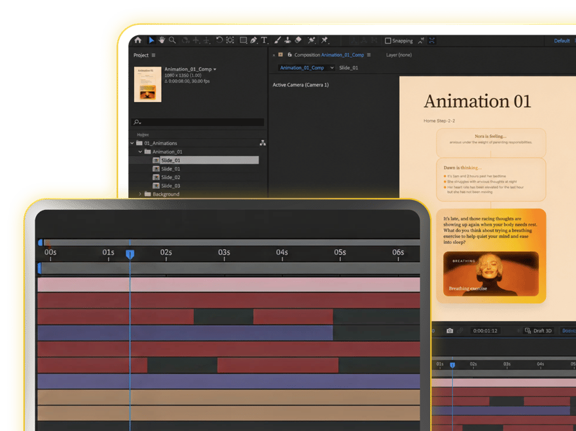The image size is (576, 431).
Task: Click the 04s mark on large timeline ruler
Action: (282, 252)
